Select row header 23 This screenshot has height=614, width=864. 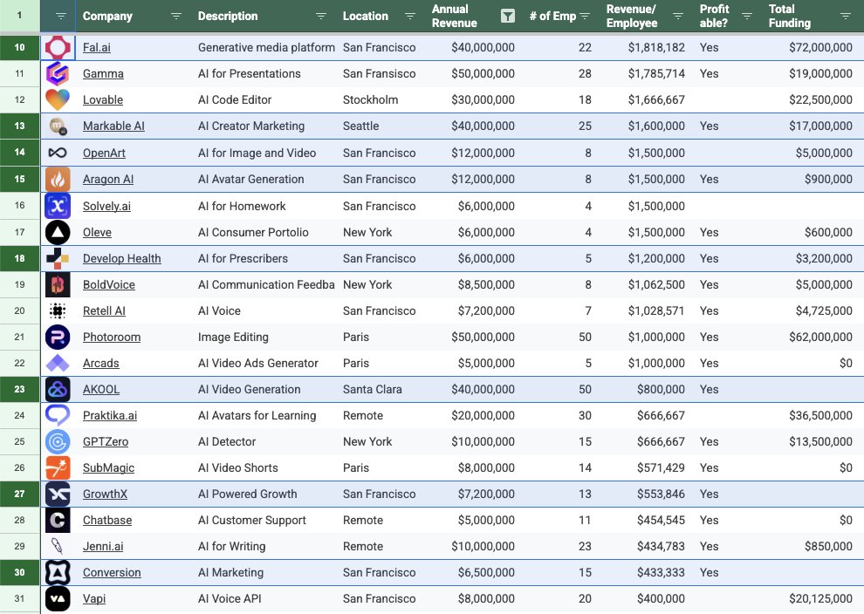[20, 389]
